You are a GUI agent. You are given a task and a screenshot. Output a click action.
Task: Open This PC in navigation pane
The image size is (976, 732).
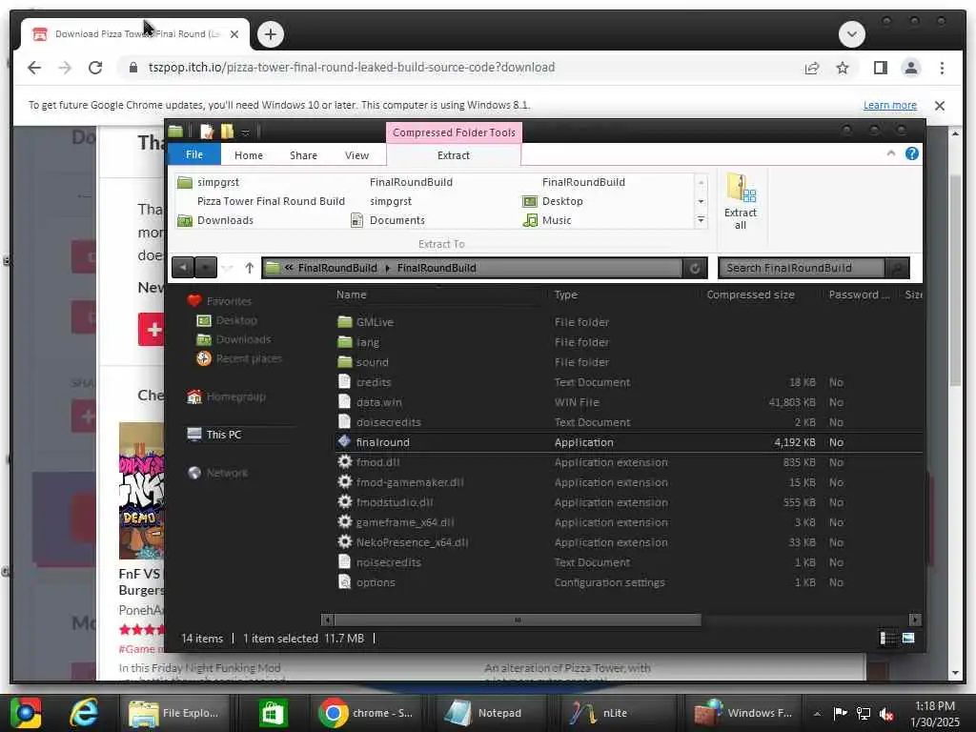click(x=223, y=435)
